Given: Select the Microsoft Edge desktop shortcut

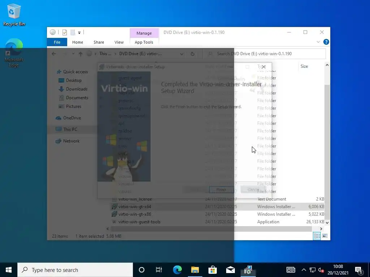Looking at the screenshot, I should (14, 53).
